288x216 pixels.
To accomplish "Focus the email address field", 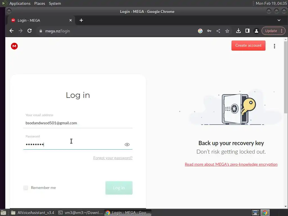I will [x=78, y=123].
